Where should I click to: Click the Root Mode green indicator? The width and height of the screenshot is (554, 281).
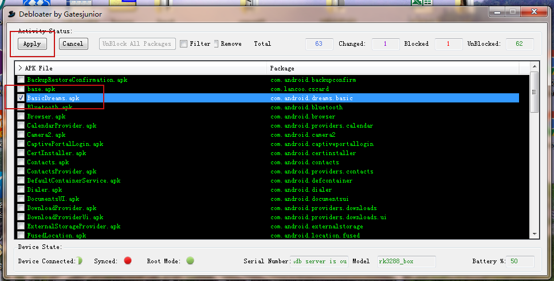(x=190, y=260)
